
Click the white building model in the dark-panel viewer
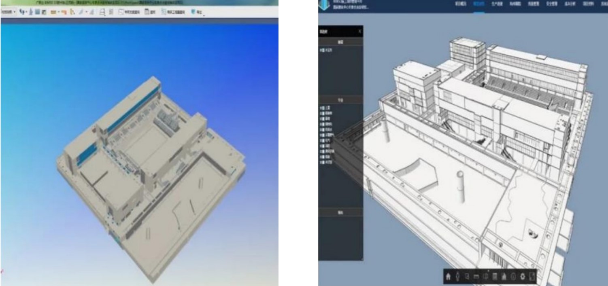tap(478, 121)
